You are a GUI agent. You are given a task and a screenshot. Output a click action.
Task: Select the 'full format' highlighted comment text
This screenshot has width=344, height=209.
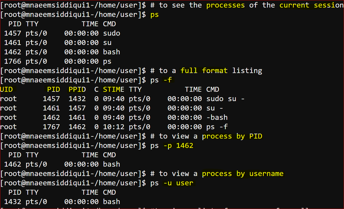click(x=204, y=71)
